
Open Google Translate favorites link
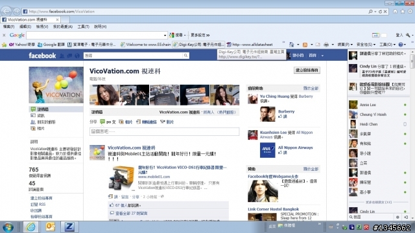51,45
